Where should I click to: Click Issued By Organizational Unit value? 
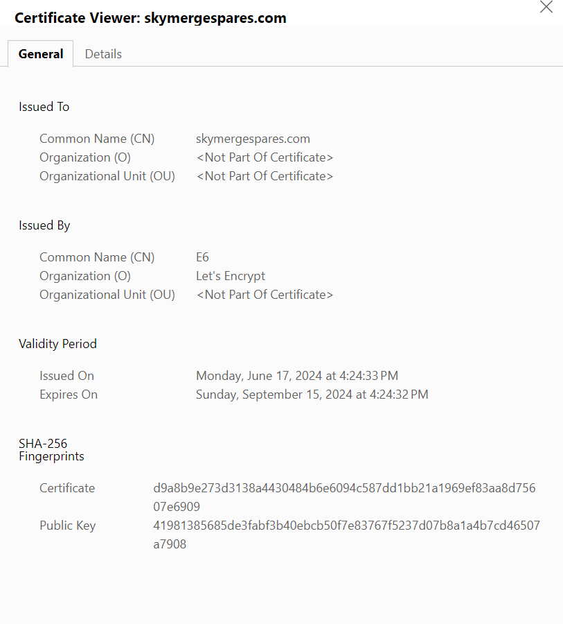pyautogui.click(x=265, y=295)
